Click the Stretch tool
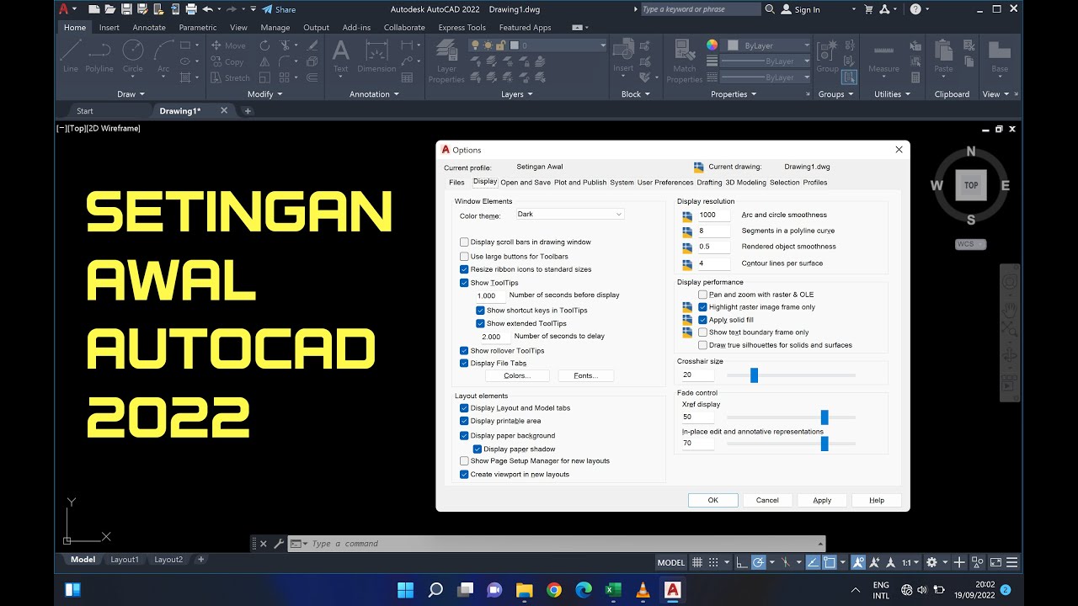 click(x=230, y=77)
